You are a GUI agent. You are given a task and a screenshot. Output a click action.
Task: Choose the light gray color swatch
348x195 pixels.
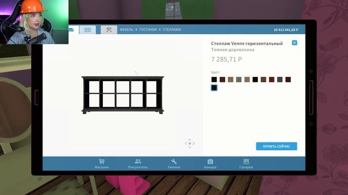[239, 80]
